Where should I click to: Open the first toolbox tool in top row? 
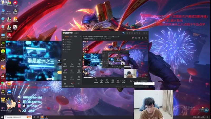tap(65, 65)
